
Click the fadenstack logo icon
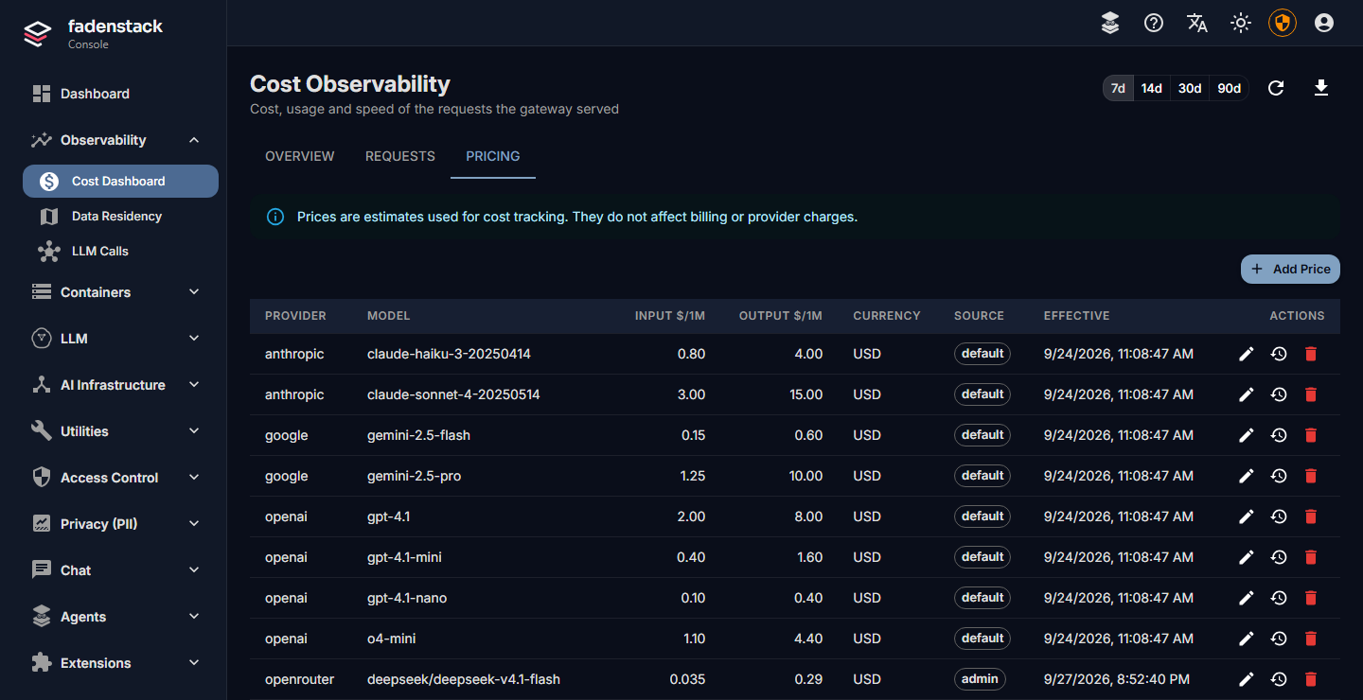point(37,34)
